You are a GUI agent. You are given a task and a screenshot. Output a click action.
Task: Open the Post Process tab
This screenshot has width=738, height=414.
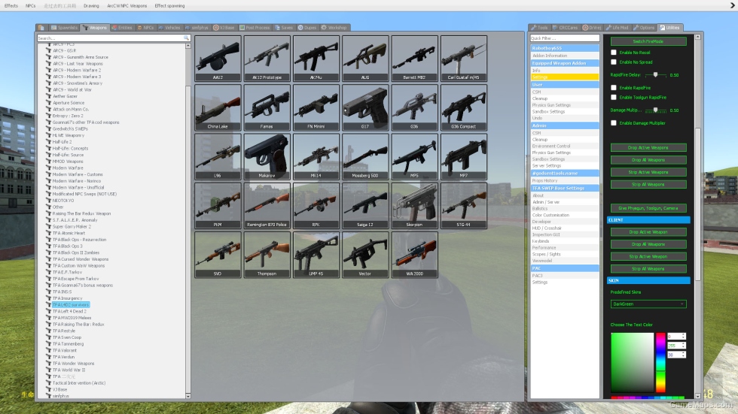tap(255, 28)
